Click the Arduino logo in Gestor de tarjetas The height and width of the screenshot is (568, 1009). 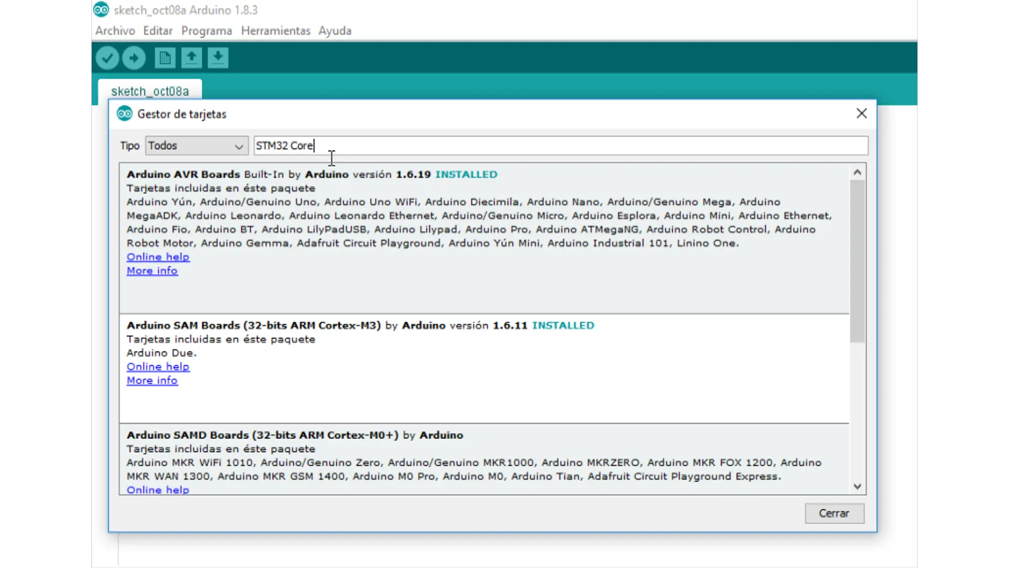pos(125,114)
